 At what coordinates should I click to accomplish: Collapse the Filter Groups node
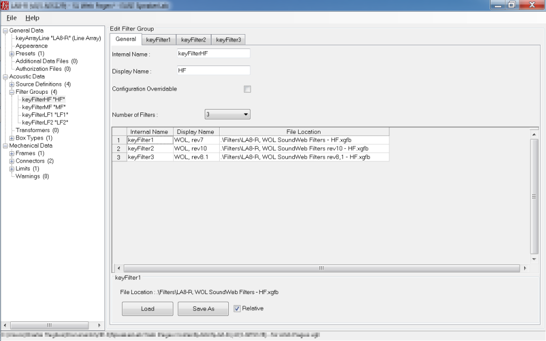[x=12, y=92]
